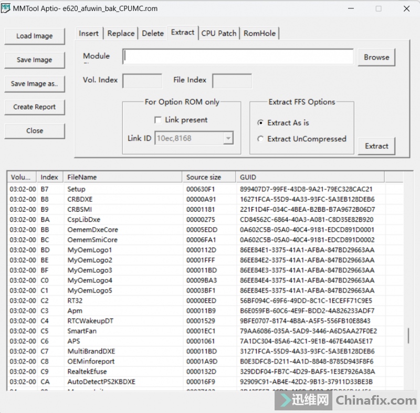Select the MyOemLogo1 module row
Image resolution: width=420 pixels, height=413 pixels.
[205, 250]
